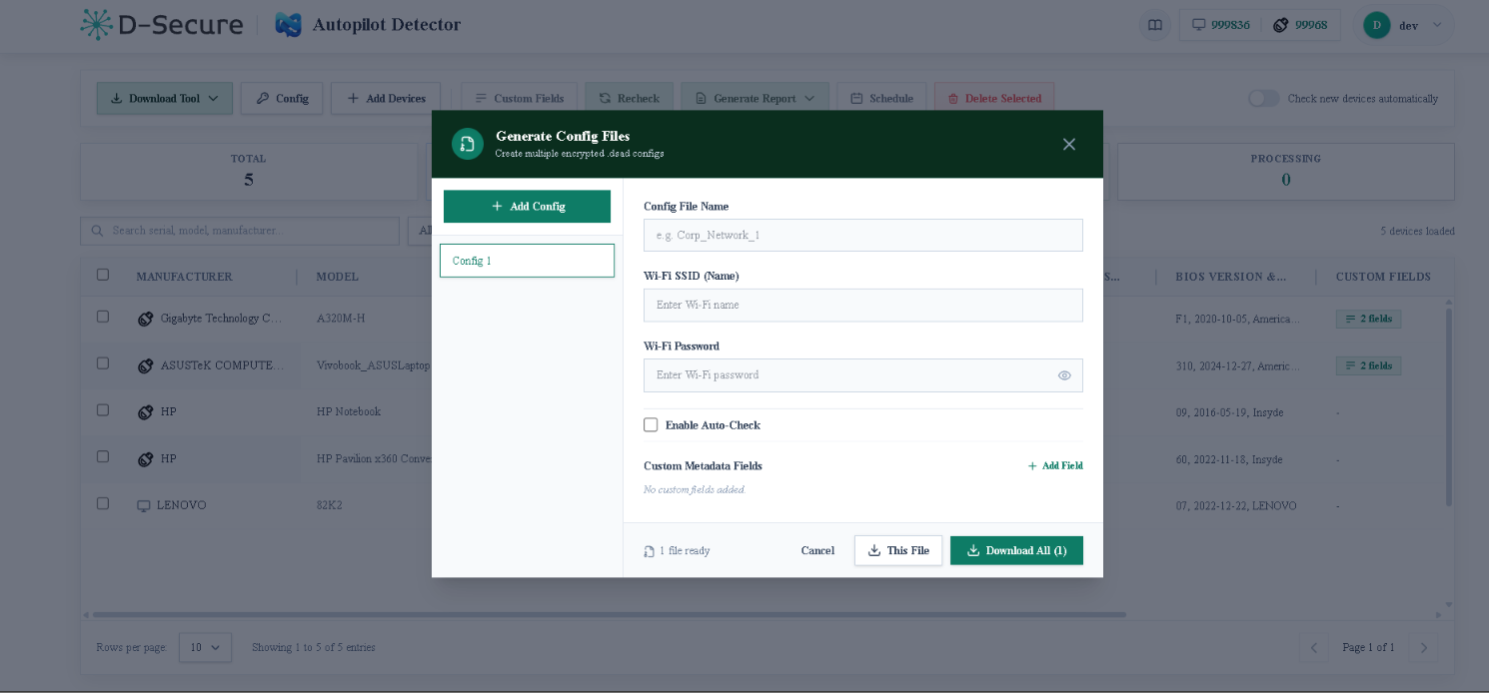This screenshot has height=693, width=1489.
Task: Click the ASUSTeK row device icon
Action: (x=145, y=365)
